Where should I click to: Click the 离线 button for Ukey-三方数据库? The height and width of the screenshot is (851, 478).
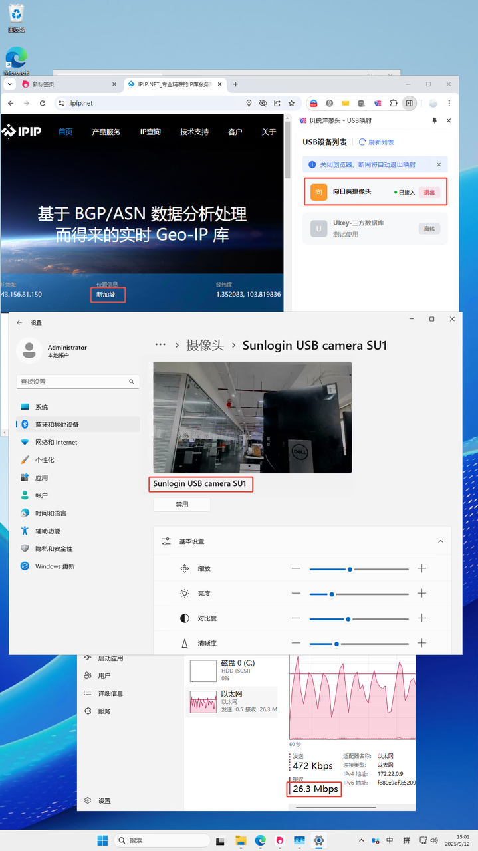(429, 229)
